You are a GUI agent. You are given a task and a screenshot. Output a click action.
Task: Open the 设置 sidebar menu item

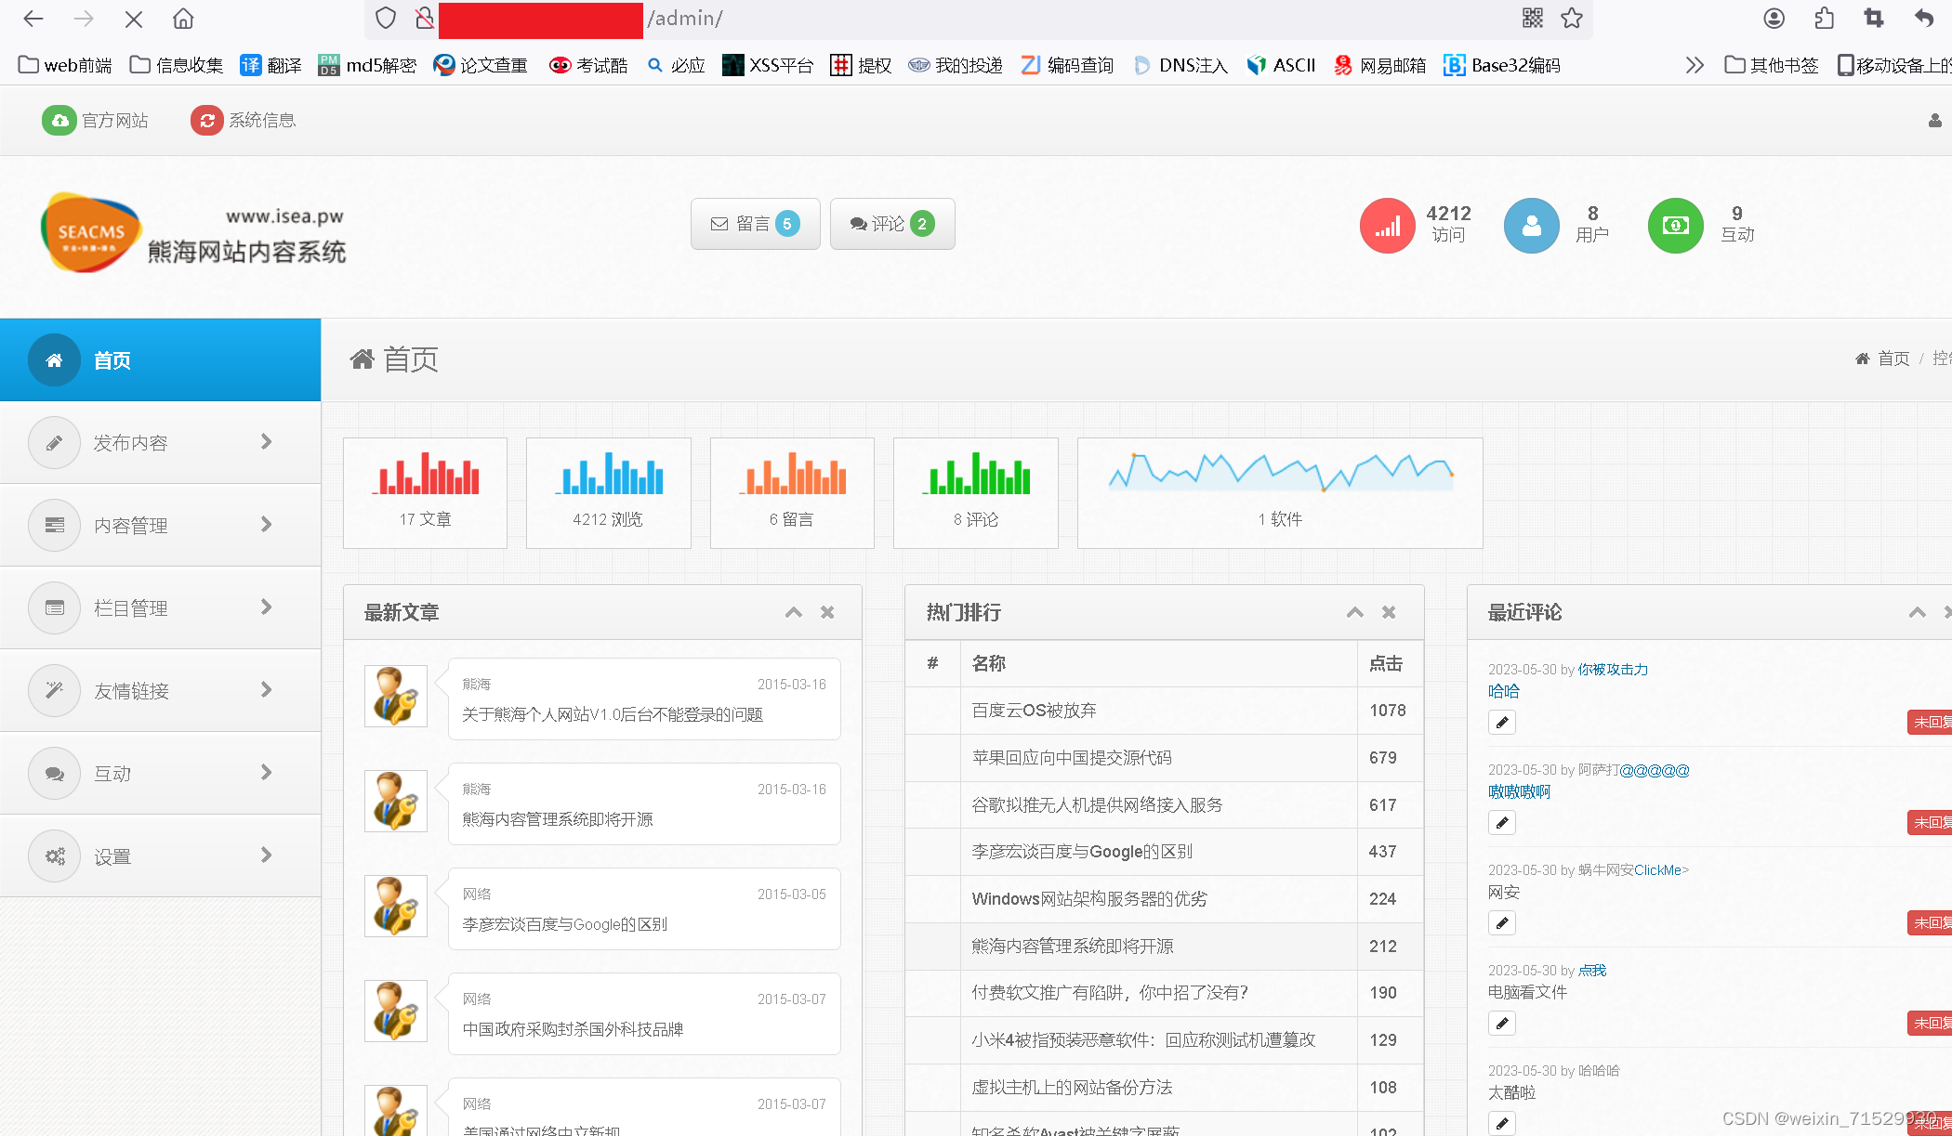click(x=160, y=855)
